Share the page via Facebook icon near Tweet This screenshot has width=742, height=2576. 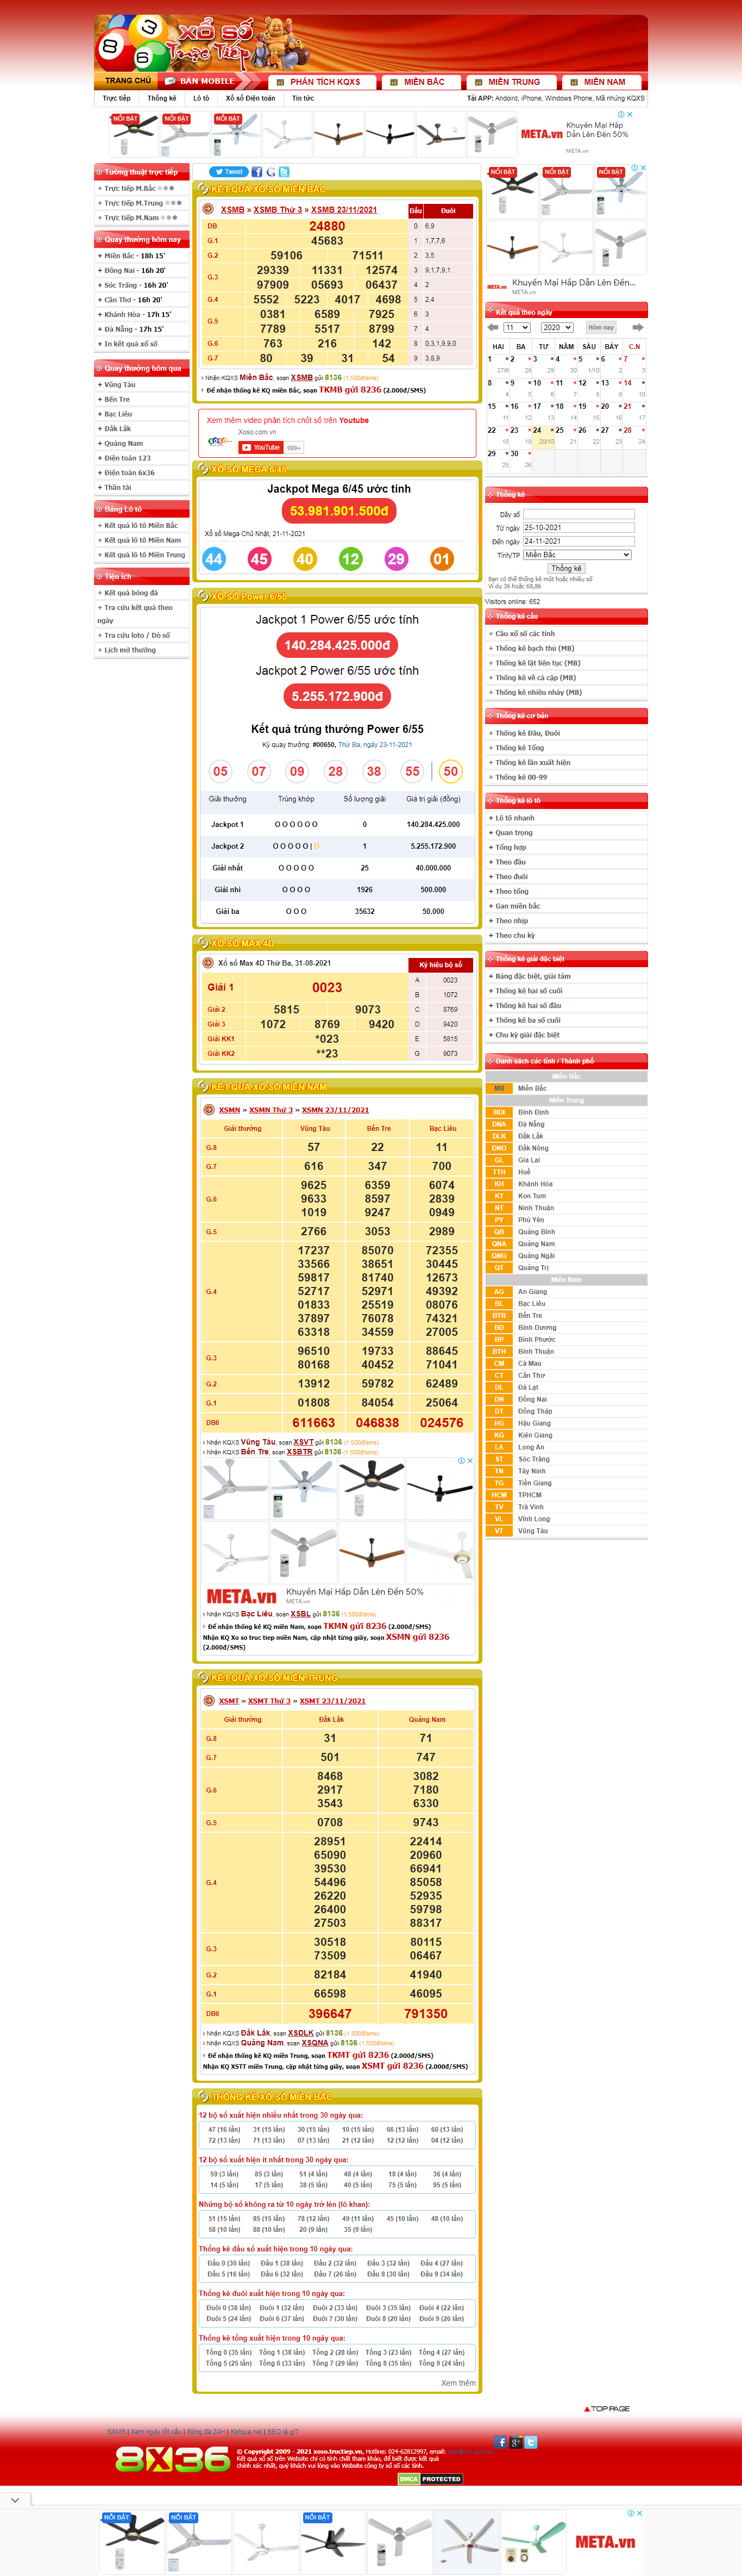(256, 172)
